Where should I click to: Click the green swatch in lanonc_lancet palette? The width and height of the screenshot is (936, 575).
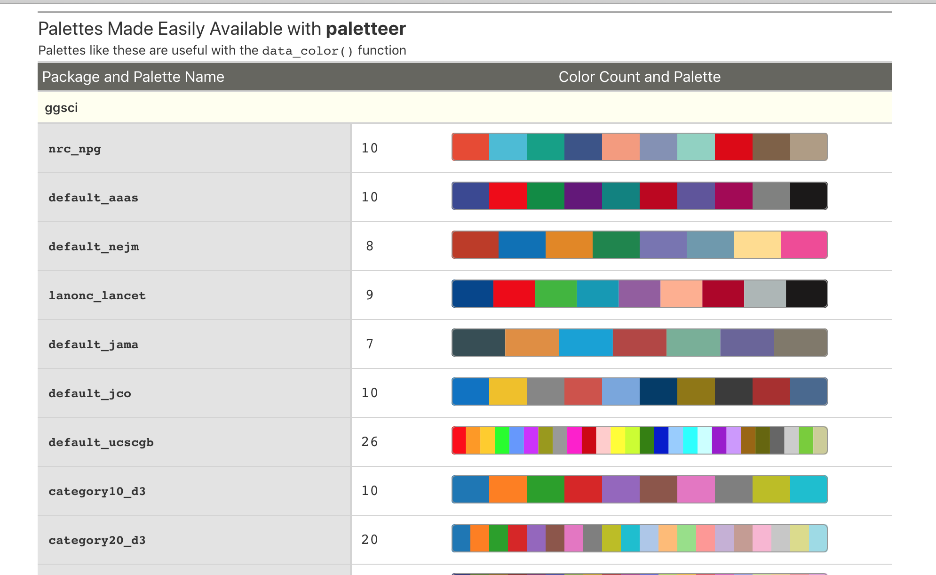tap(555, 294)
